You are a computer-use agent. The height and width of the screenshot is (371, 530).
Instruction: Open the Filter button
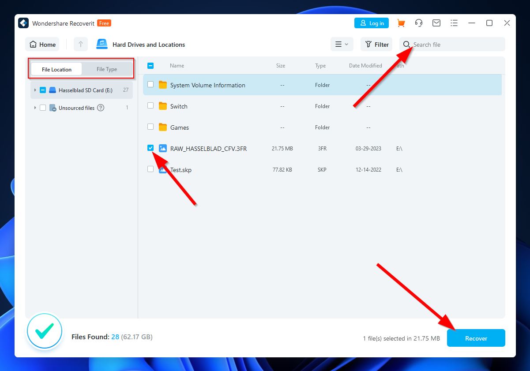376,44
